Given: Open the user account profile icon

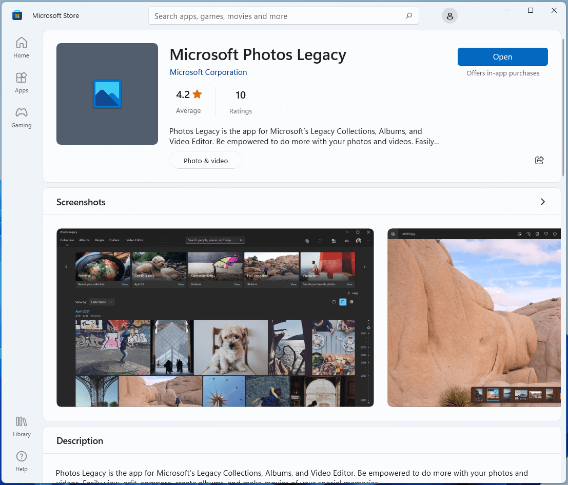Looking at the screenshot, I should click(x=449, y=16).
